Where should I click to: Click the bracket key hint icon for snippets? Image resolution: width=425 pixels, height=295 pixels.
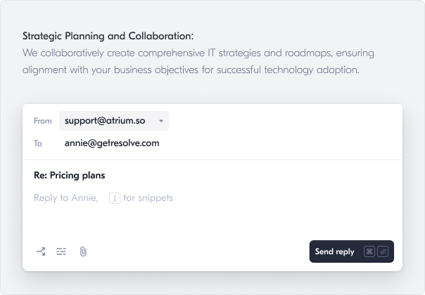pyautogui.click(x=115, y=198)
